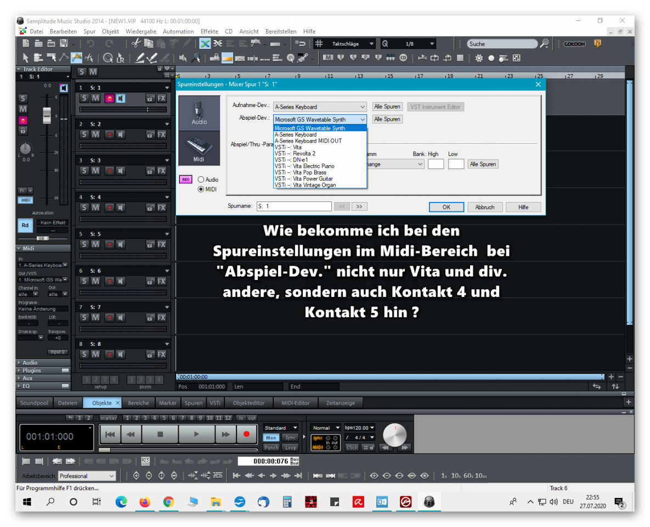Screen dimensions: 650x527
Task: Select the arrow mouse pointer tool
Action: 26,58
